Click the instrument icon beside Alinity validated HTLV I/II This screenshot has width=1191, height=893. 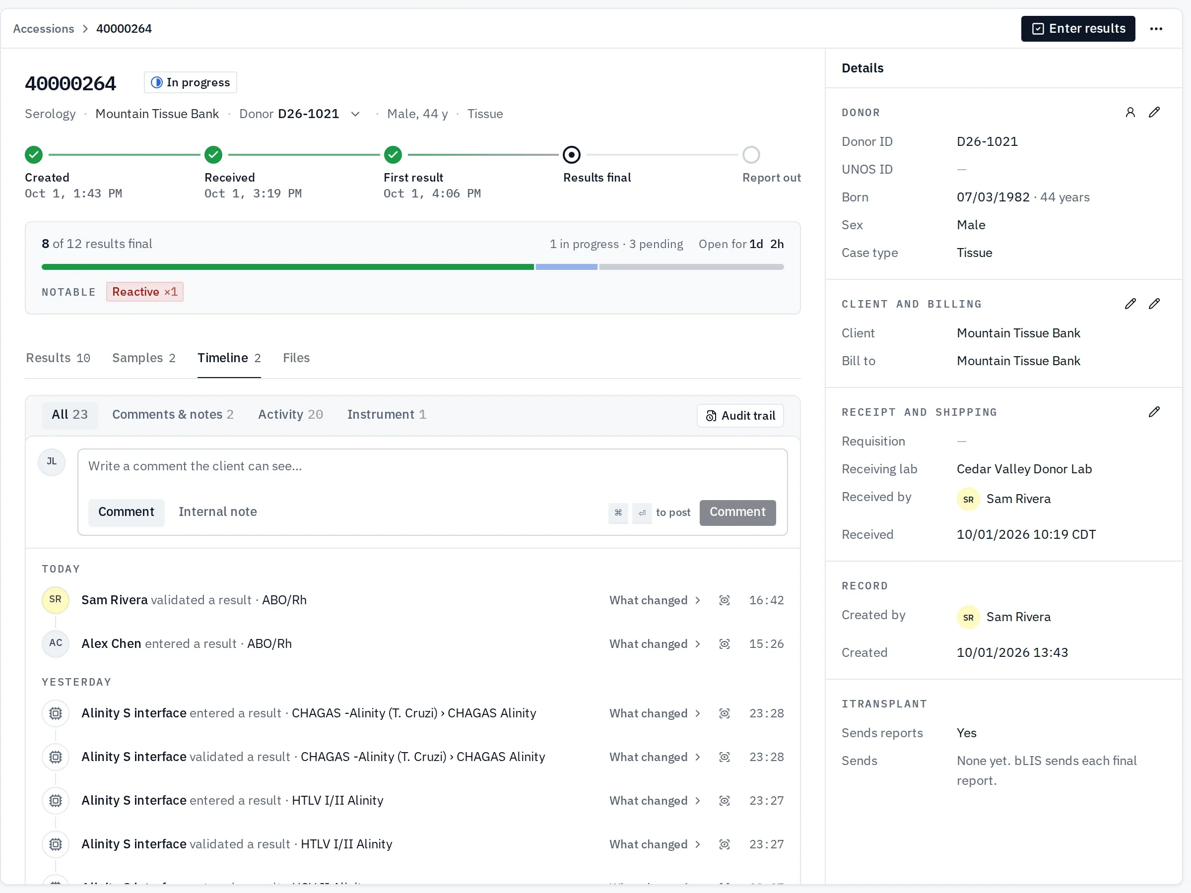pos(56,844)
